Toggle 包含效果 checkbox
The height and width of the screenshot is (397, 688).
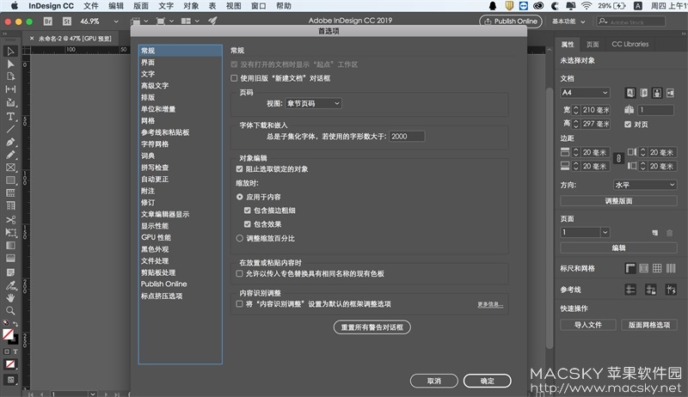point(248,224)
